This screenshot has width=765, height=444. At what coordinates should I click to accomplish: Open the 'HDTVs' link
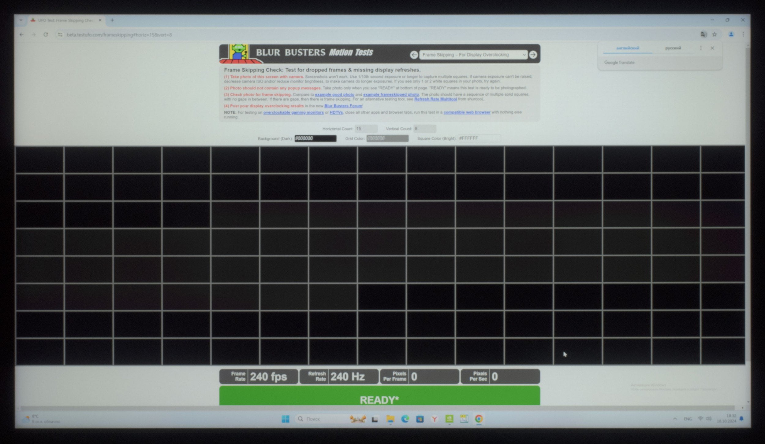(x=336, y=112)
